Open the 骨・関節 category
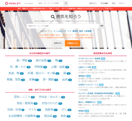The width and height of the screenshot is (132, 121). 50,80
